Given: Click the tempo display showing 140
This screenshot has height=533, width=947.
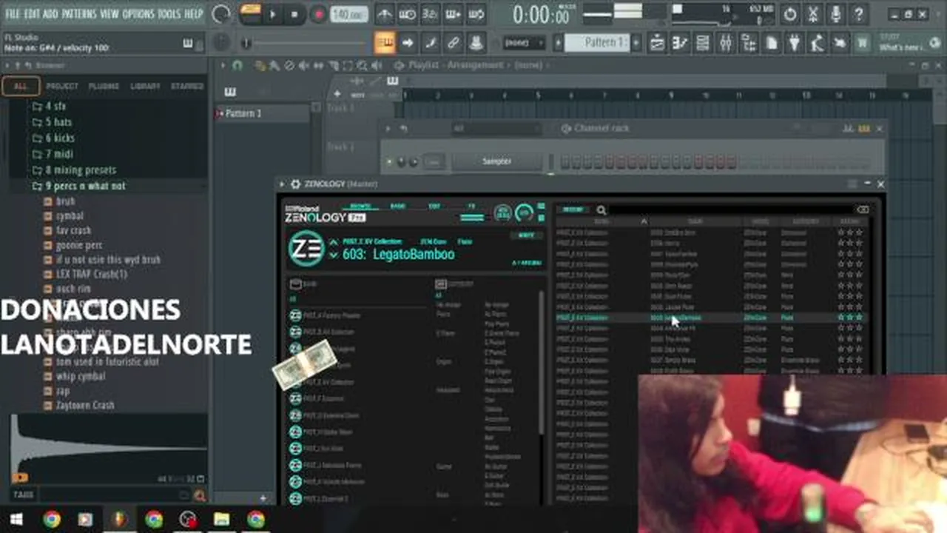Looking at the screenshot, I should (349, 14).
